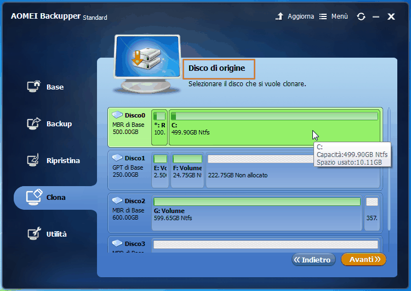Click the Disco3 empty usage bar
The image size is (411, 291).
pos(266,245)
